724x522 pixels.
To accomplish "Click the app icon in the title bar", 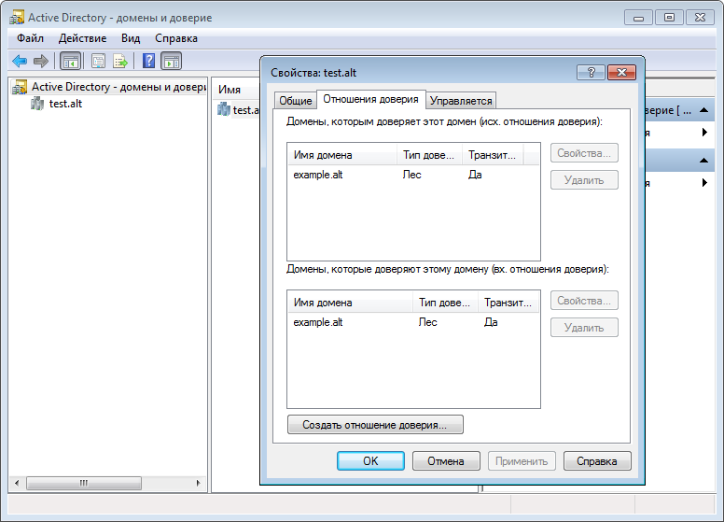I will tap(17, 18).
